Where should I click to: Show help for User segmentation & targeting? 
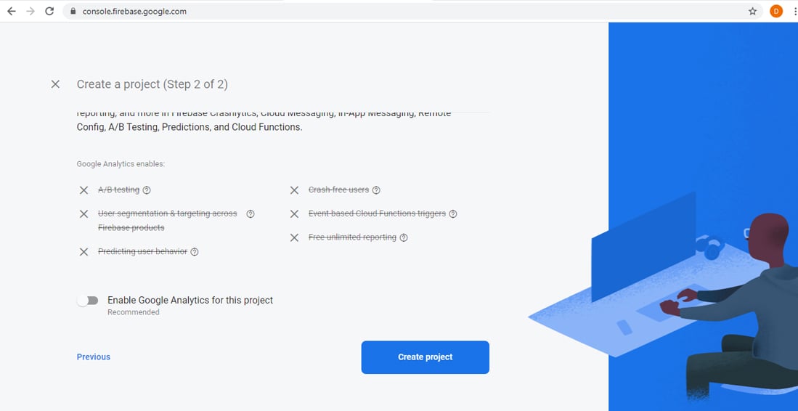[x=251, y=214]
